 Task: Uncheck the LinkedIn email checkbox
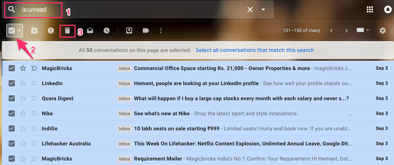(12, 83)
